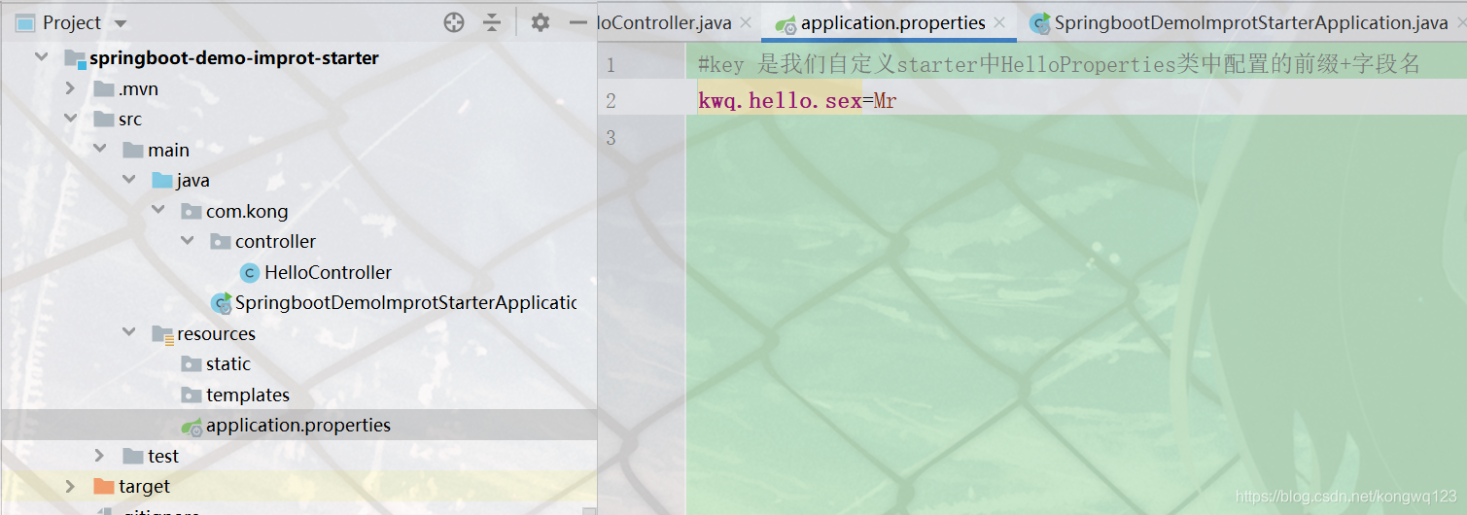This screenshot has width=1467, height=515.
Task: Click the application.properties tab Spring icon
Action: [x=786, y=23]
